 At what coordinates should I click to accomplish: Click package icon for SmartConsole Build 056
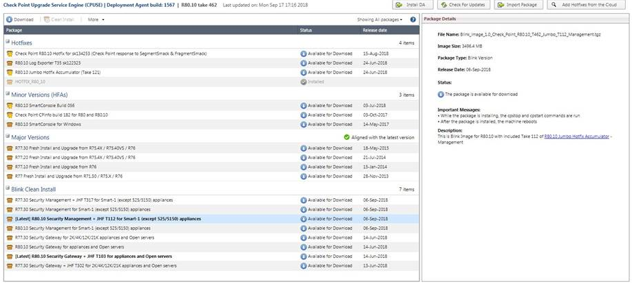(x=10, y=106)
